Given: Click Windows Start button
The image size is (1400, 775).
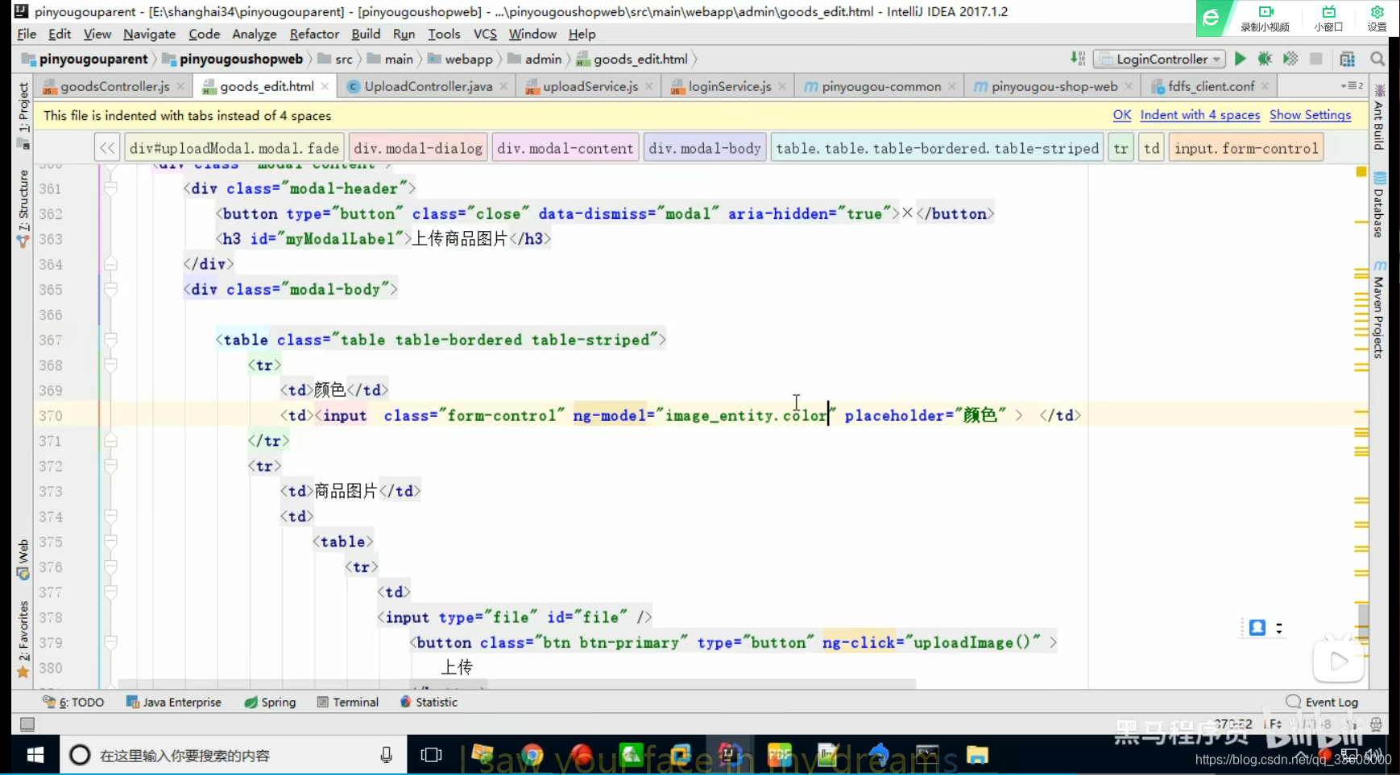Looking at the screenshot, I should pyautogui.click(x=35, y=755).
